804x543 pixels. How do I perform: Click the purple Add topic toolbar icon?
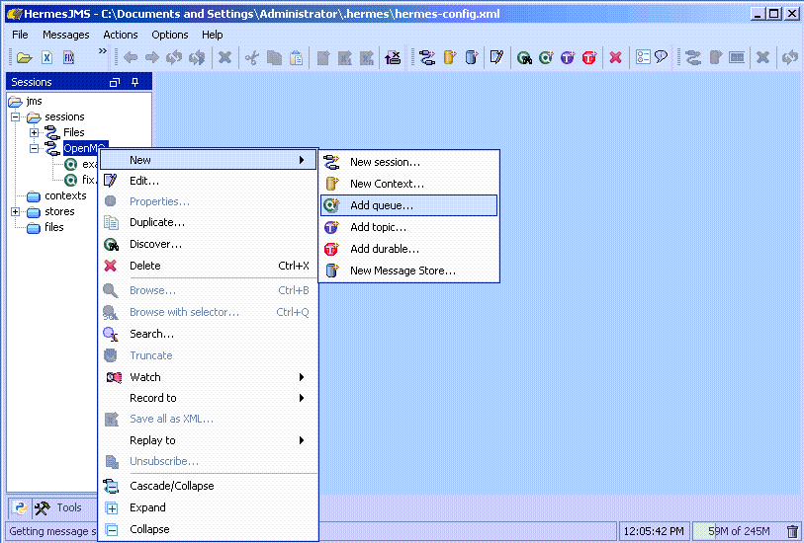[568, 58]
